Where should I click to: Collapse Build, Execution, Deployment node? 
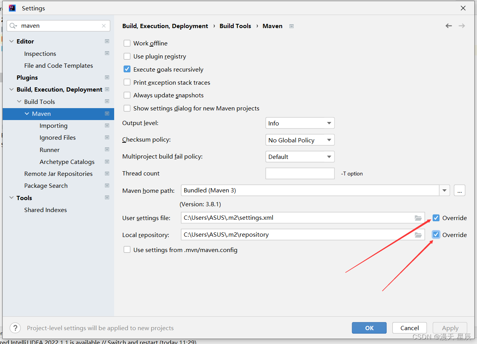click(x=12, y=89)
